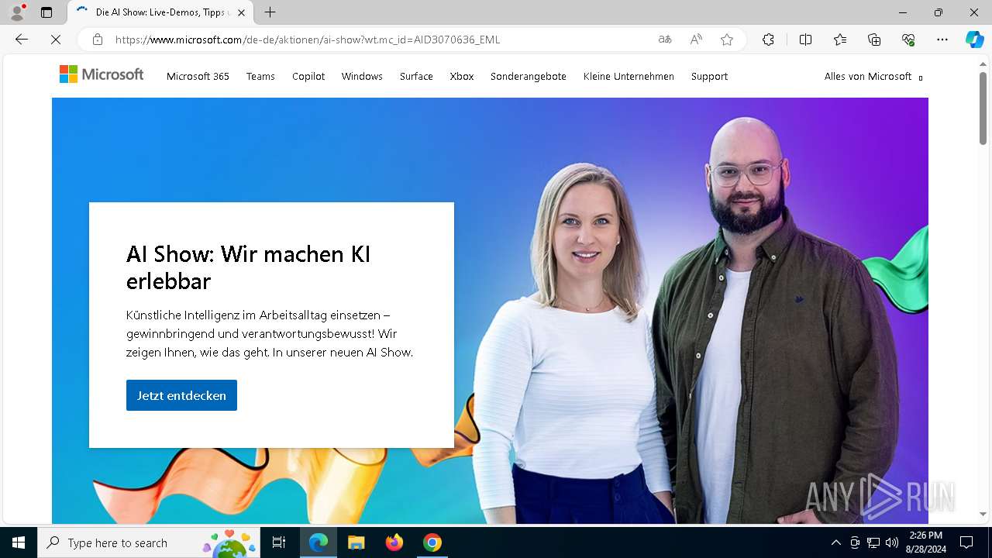992x558 pixels.
Task: Open Xbox nav item
Action: click(x=462, y=76)
